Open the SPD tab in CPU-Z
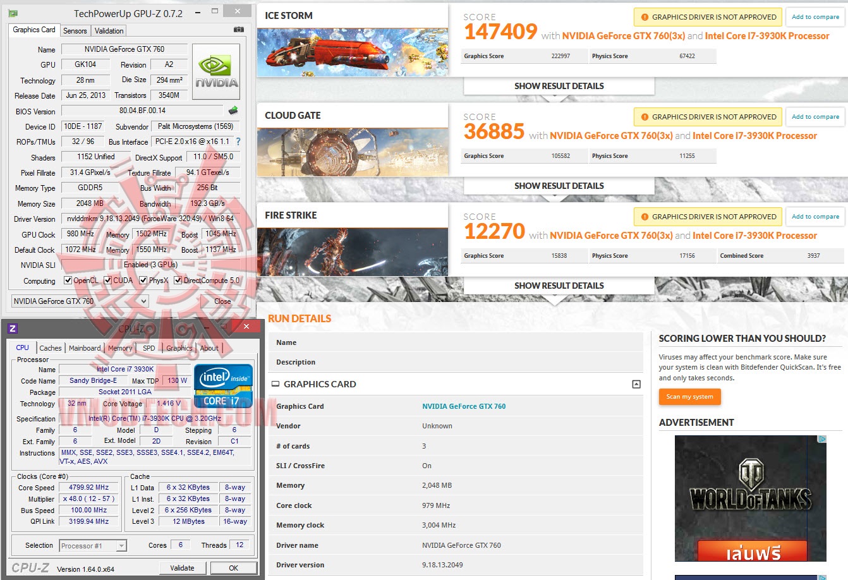 pyautogui.click(x=148, y=348)
